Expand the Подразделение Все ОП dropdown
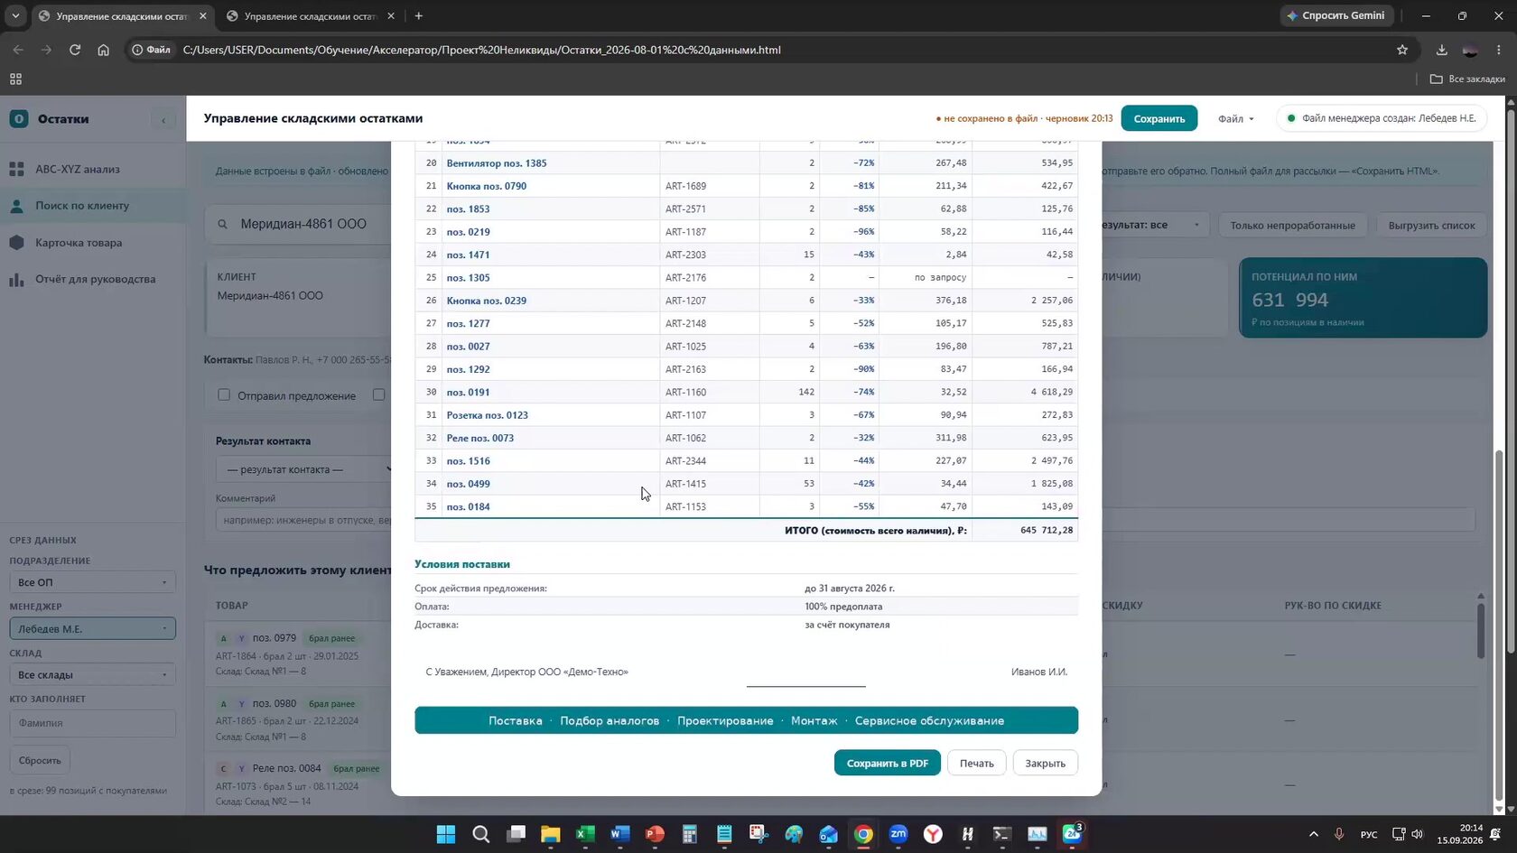Viewport: 1517px width, 853px height. pyautogui.click(x=92, y=582)
